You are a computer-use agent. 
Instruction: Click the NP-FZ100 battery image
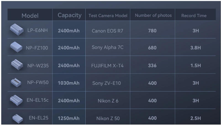click(16, 47)
